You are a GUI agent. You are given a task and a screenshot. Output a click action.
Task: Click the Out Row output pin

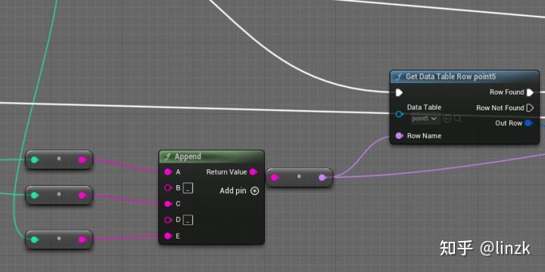[528, 123]
